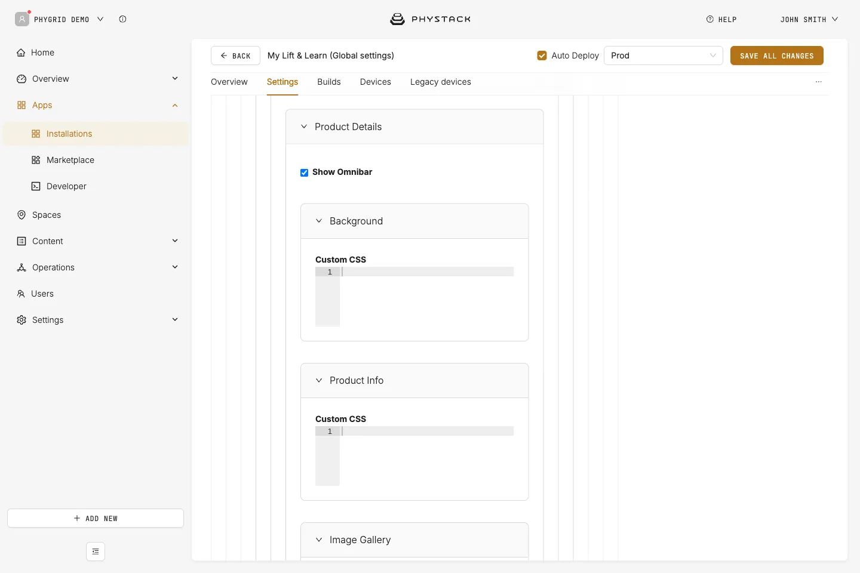This screenshot has height=573, width=860.
Task: Collapse the sidebar with bottom toggle icon
Action: (96, 552)
